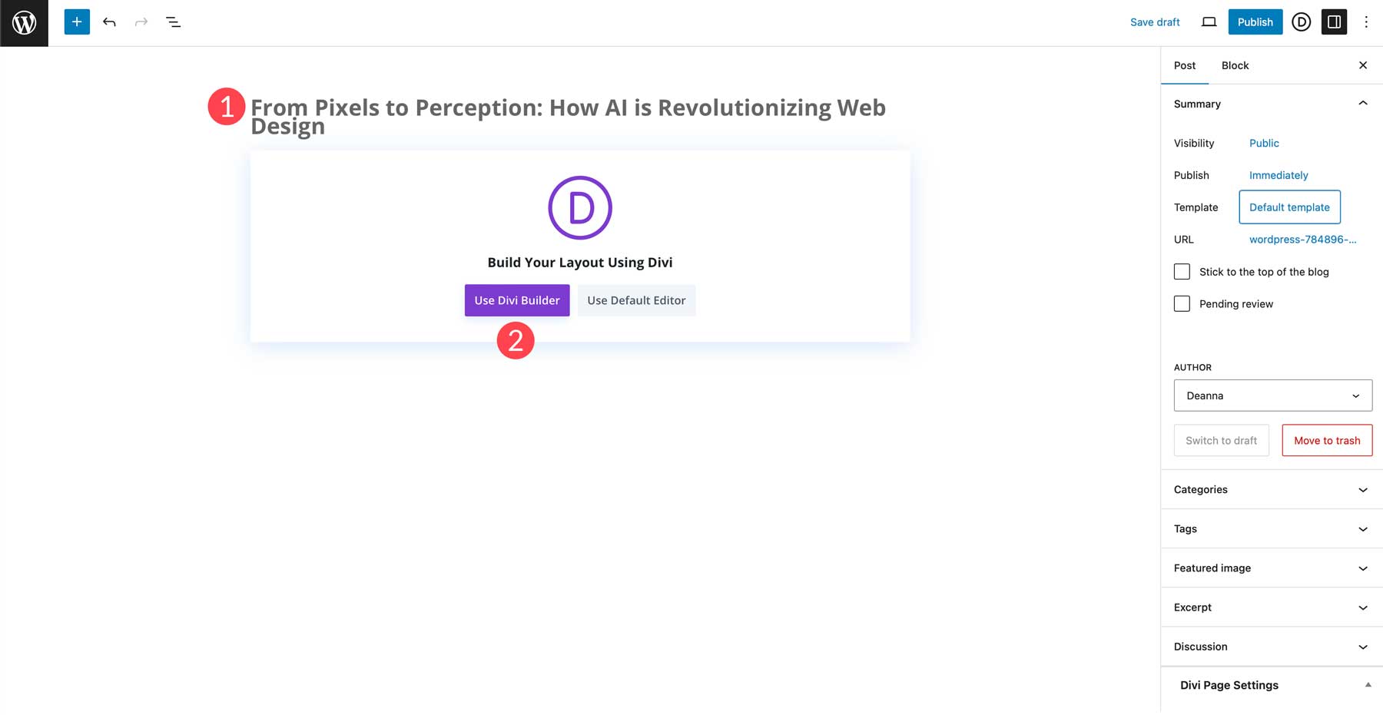
Task: Open the block inserter with the plus icon
Action: [x=76, y=22]
